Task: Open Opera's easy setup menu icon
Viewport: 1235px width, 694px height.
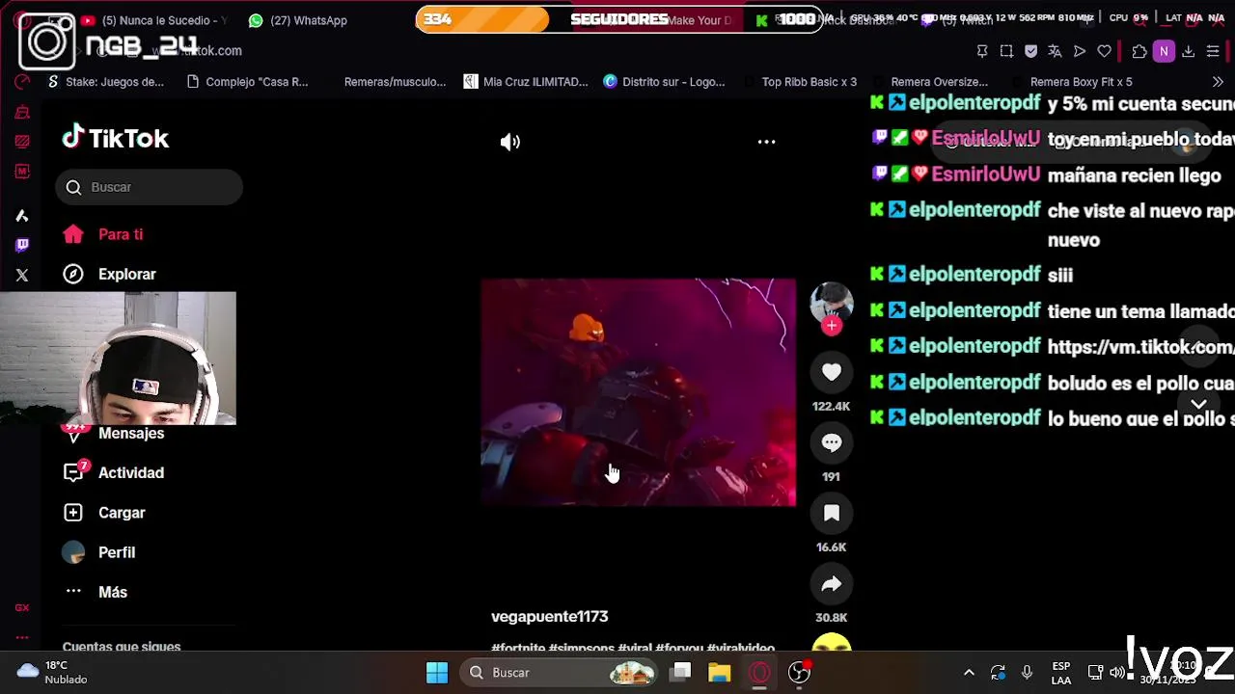Action: point(1213,51)
